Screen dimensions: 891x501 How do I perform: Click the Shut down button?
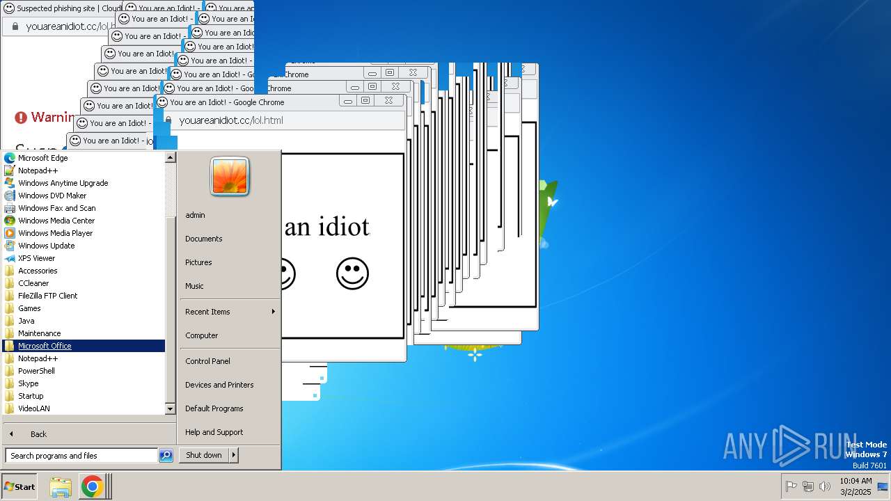tap(204, 455)
